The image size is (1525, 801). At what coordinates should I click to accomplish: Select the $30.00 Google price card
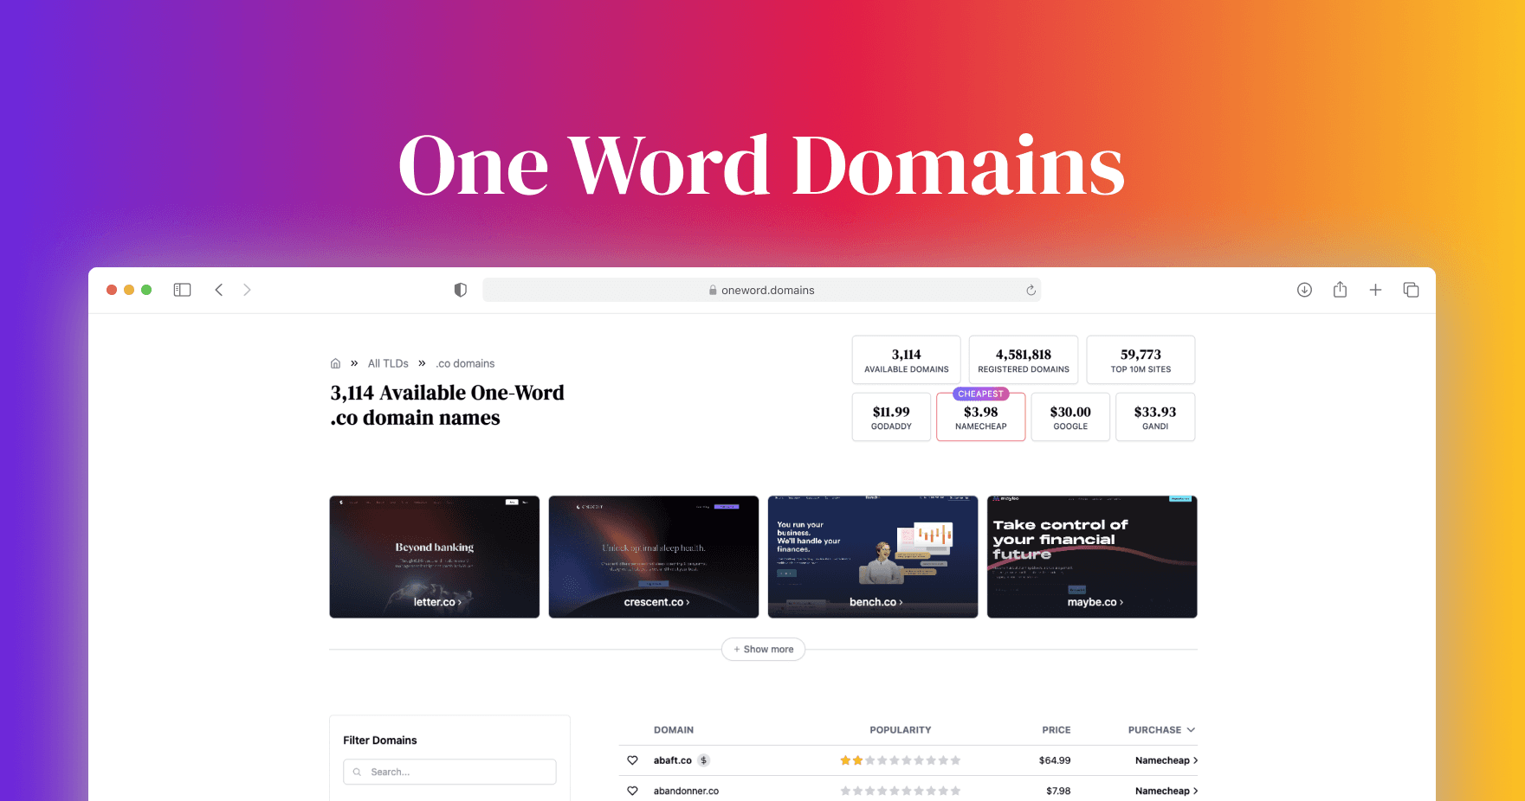[x=1070, y=417]
